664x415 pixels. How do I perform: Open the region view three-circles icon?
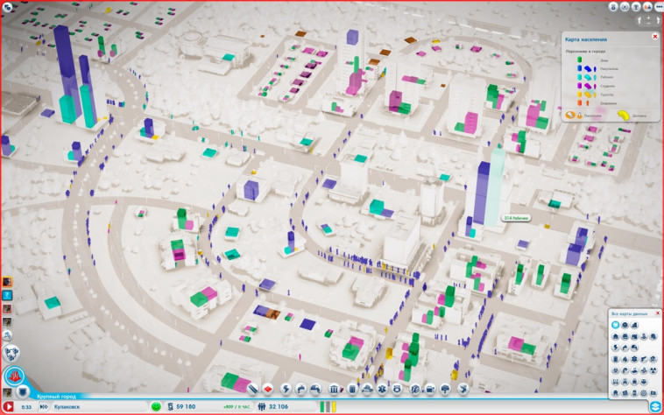11,352
